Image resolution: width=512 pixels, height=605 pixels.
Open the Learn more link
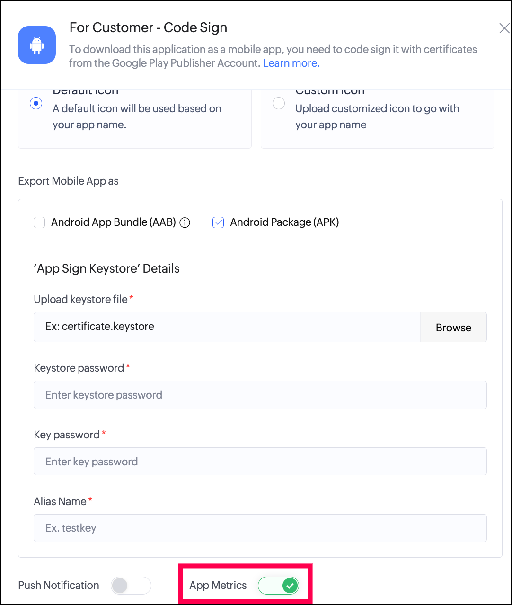click(291, 63)
